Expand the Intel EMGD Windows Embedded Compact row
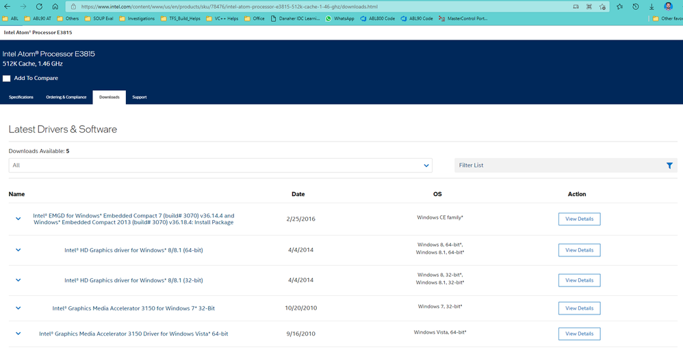683x363 pixels. tap(18, 219)
